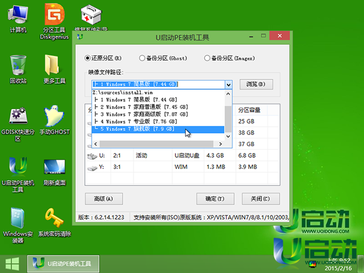The width and height of the screenshot is (364, 273).
Task: Click the 活动 status cell
Action: point(141,155)
